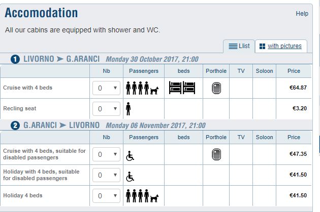Click single passenger icon for Recling seat
Viewport: 320px width, 212px height.
(128, 108)
